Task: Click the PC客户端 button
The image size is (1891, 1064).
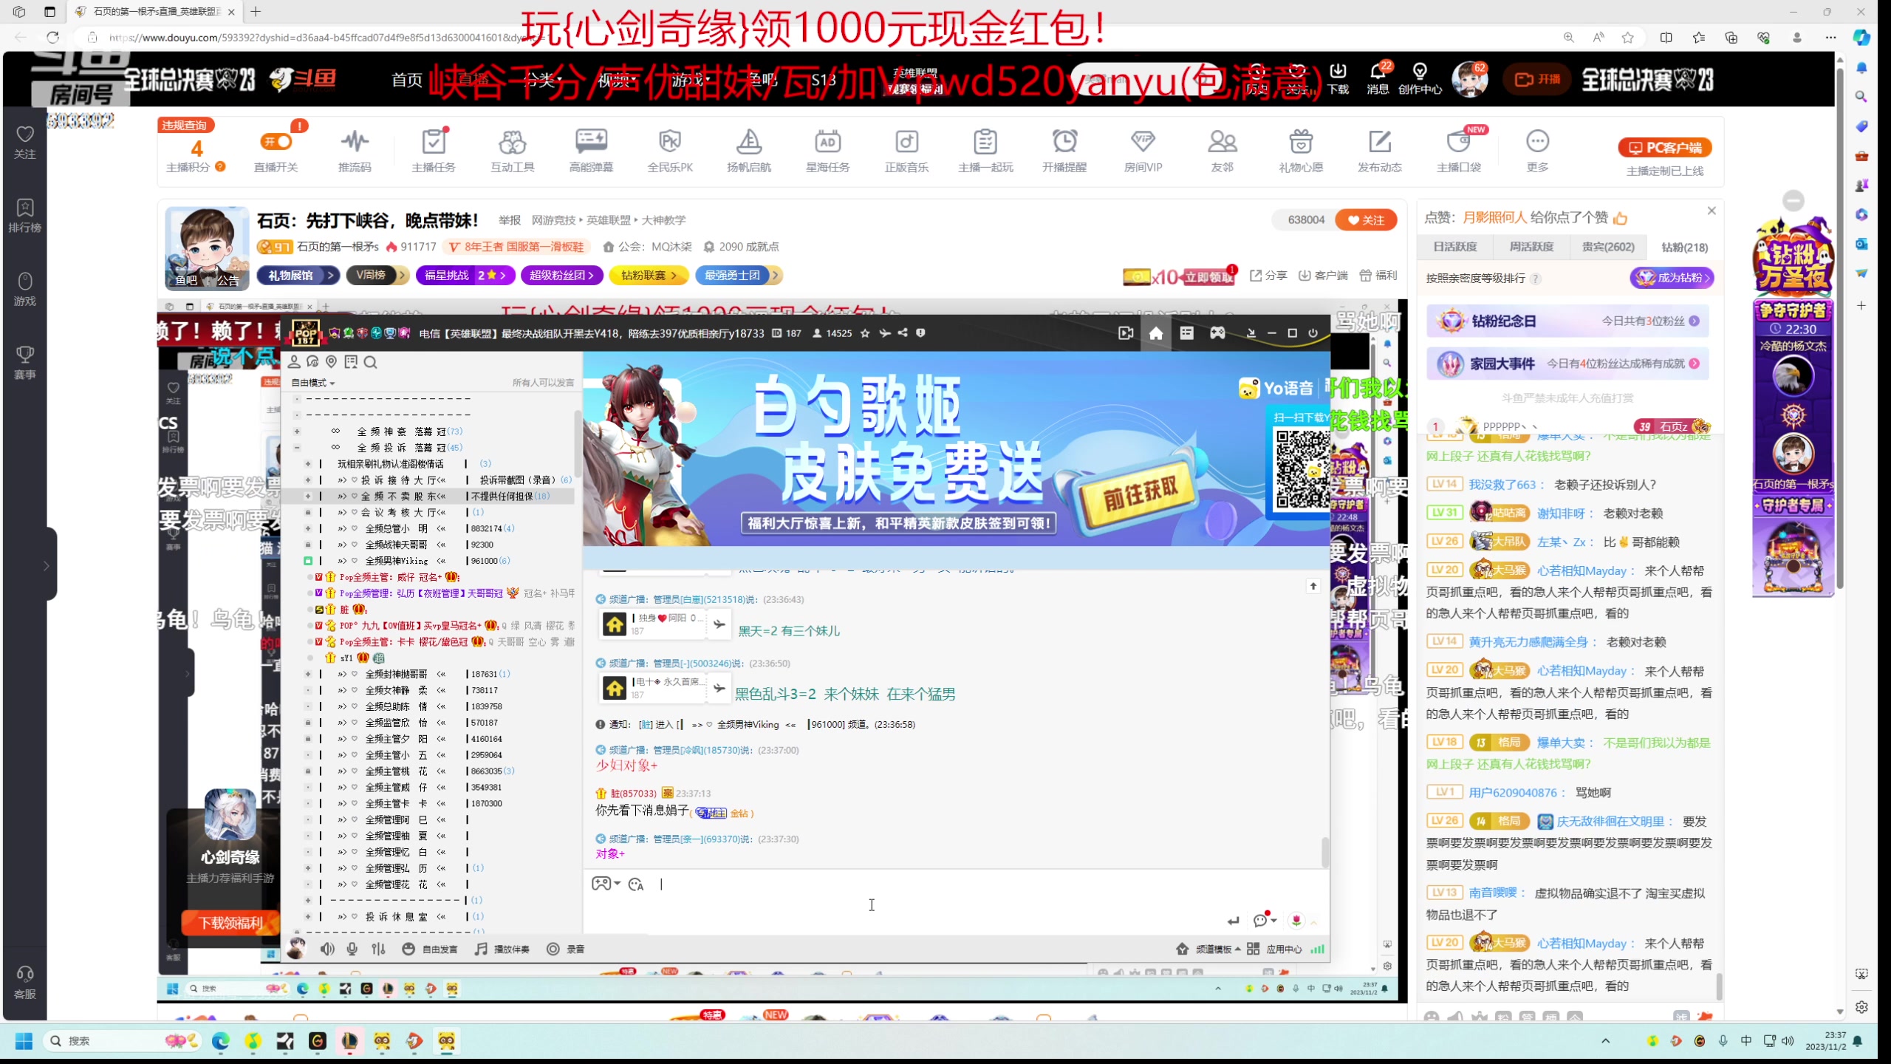Action: (1665, 148)
